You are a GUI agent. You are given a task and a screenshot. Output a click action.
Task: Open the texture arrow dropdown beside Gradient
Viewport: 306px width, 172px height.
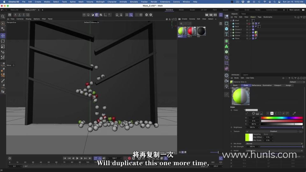247,132
